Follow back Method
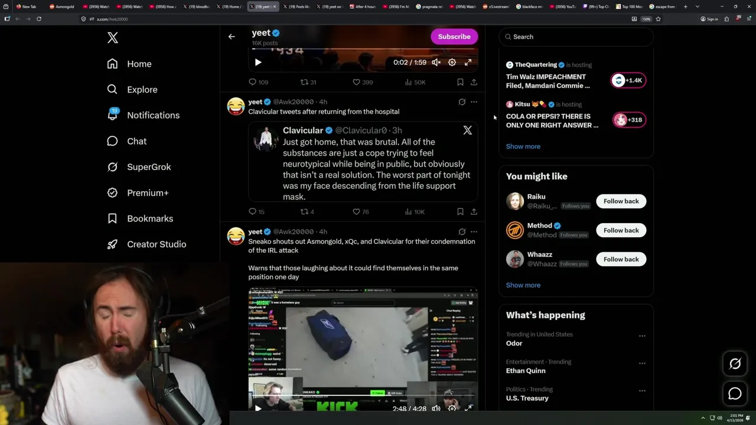Viewport: 756px width, 425px height. pos(621,230)
